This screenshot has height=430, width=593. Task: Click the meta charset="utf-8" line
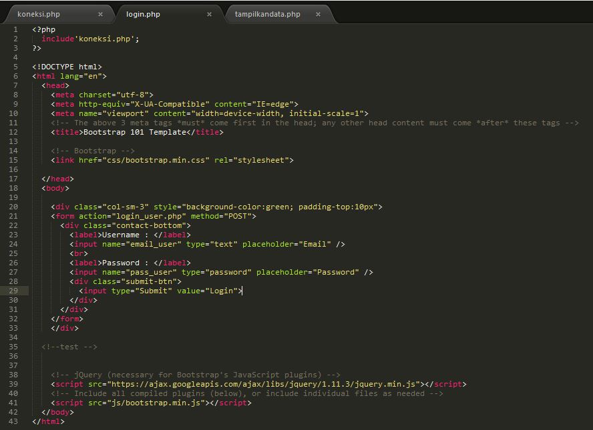102,95
